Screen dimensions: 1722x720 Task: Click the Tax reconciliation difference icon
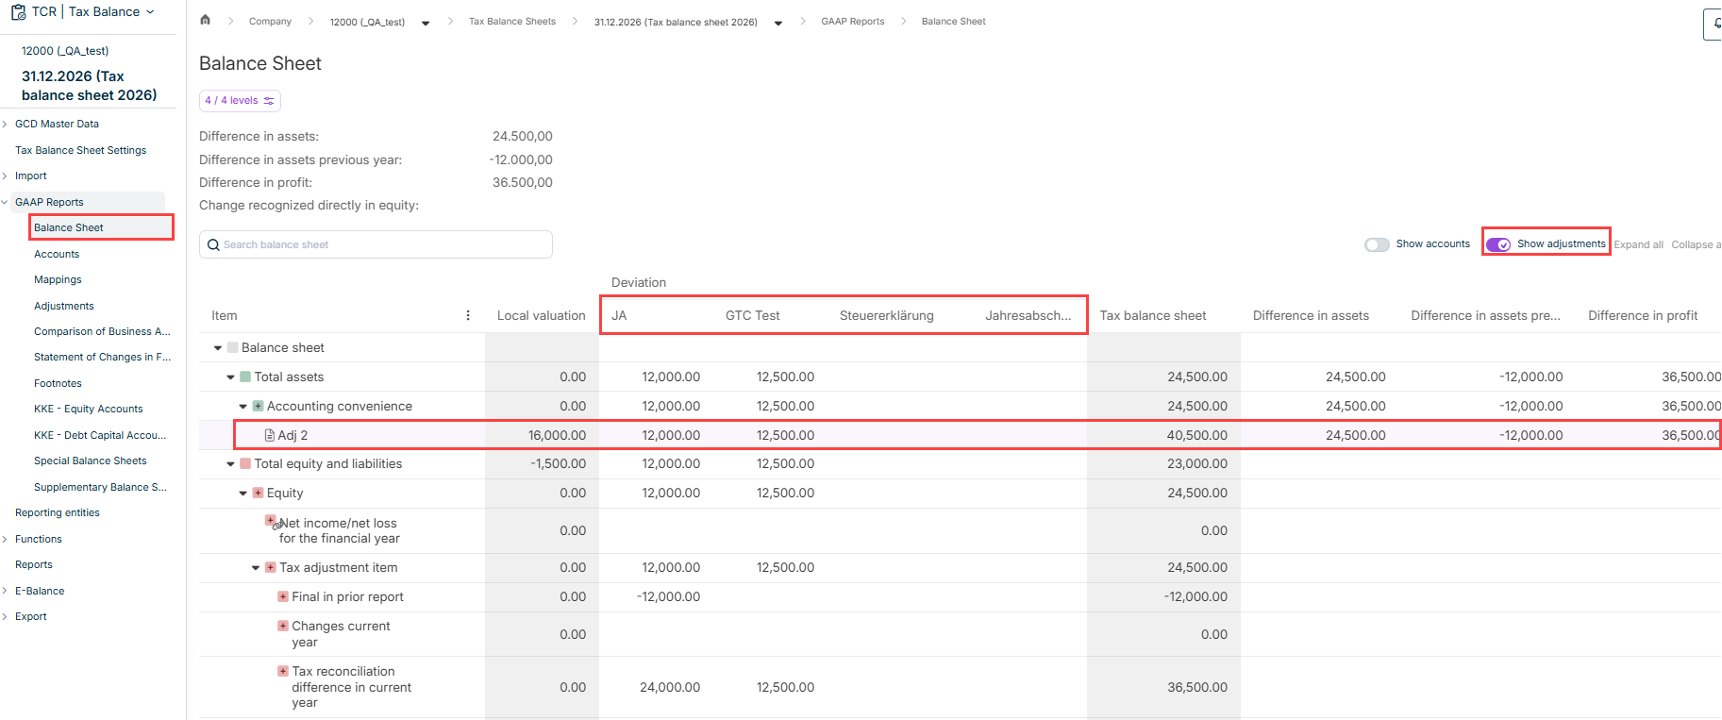click(283, 671)
